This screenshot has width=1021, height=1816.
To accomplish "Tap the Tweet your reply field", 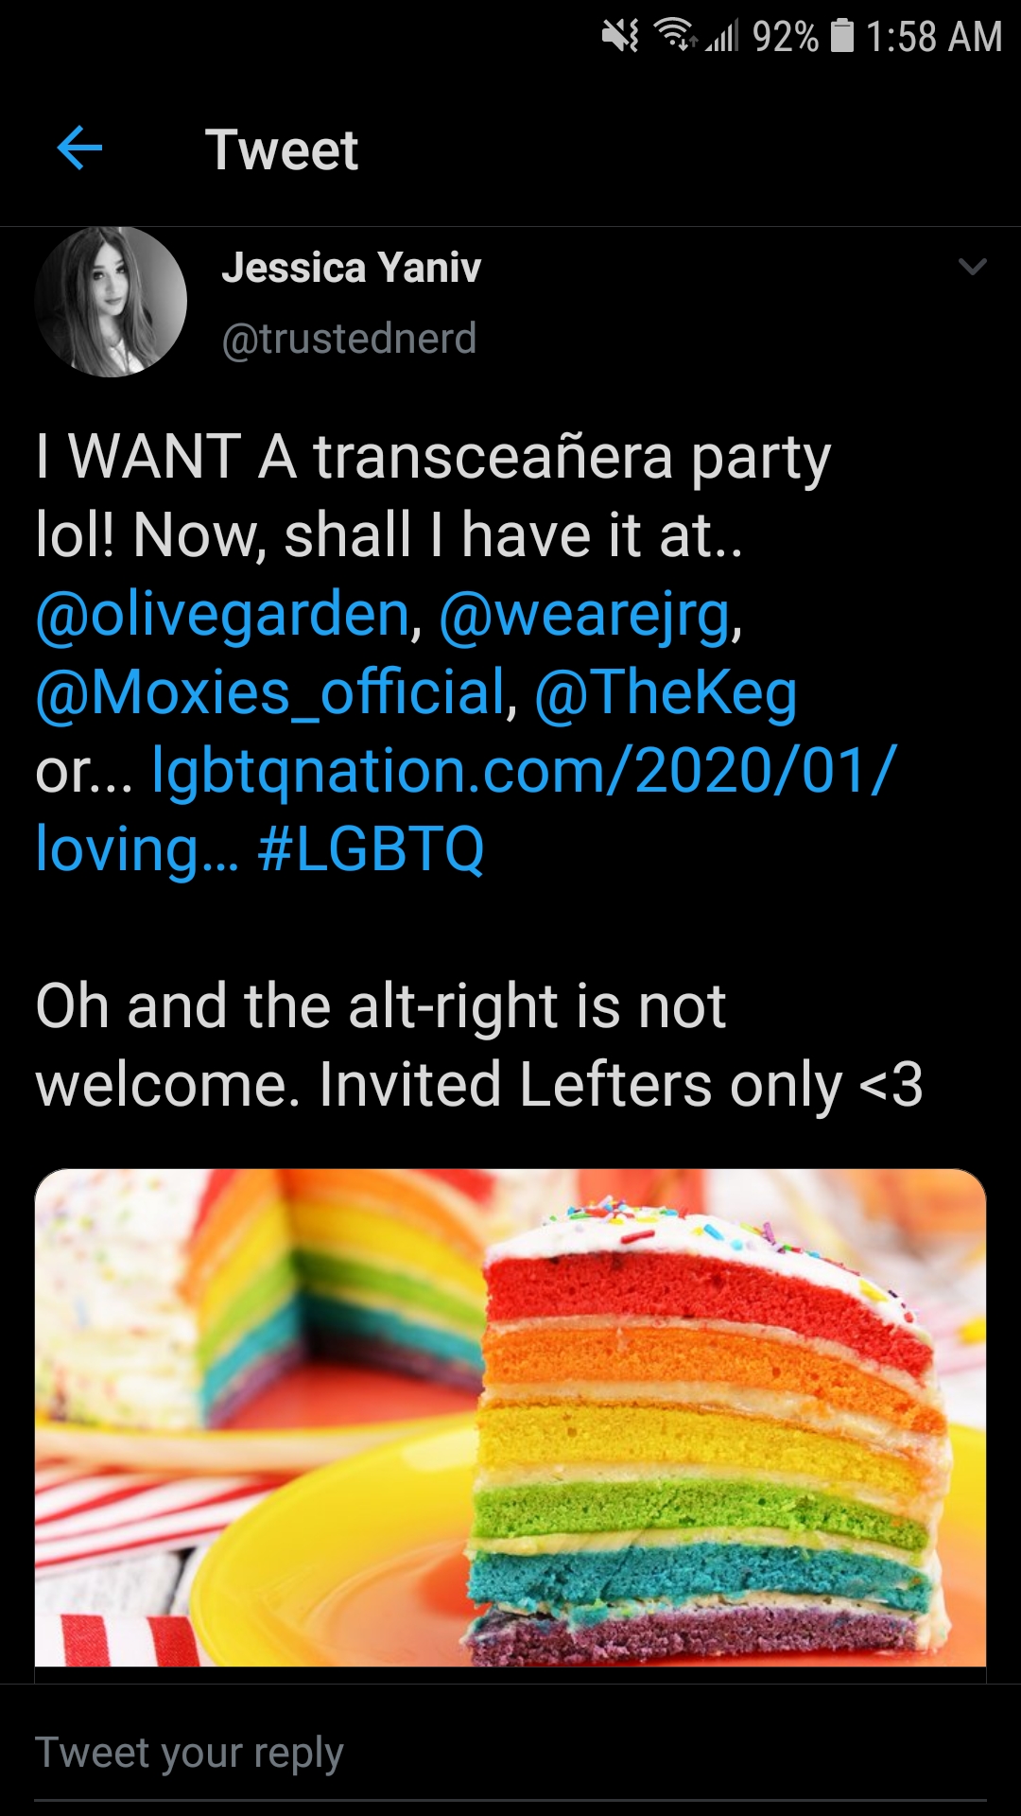I will (x=510, y=1753).
